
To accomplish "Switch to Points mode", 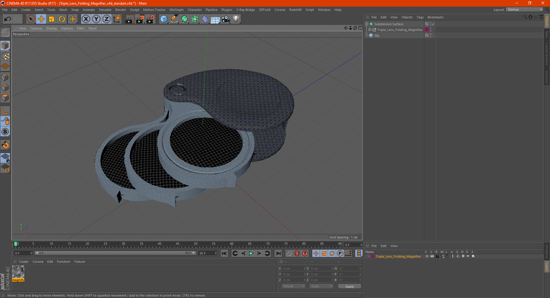I will (5, 77).
